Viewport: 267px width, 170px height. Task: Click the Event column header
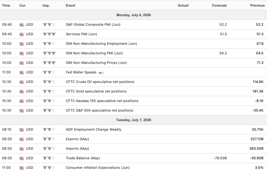[71, 6]
